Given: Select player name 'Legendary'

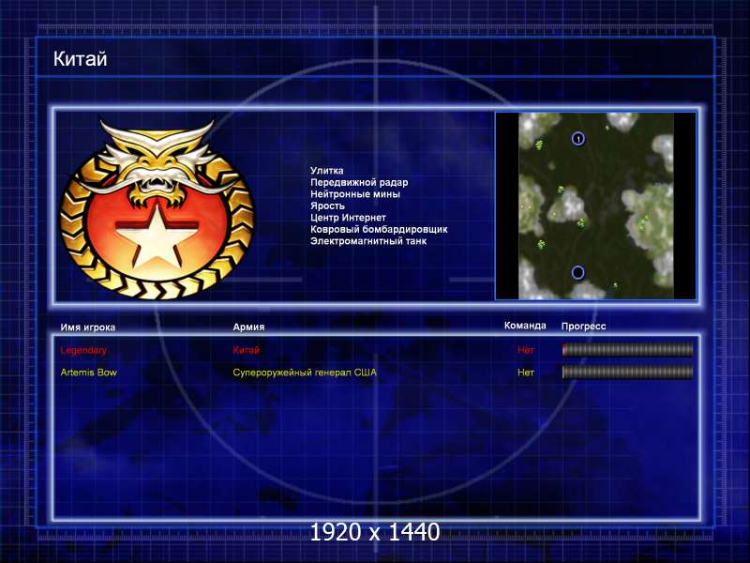Looking at the screenshot, I should [83, 350].
